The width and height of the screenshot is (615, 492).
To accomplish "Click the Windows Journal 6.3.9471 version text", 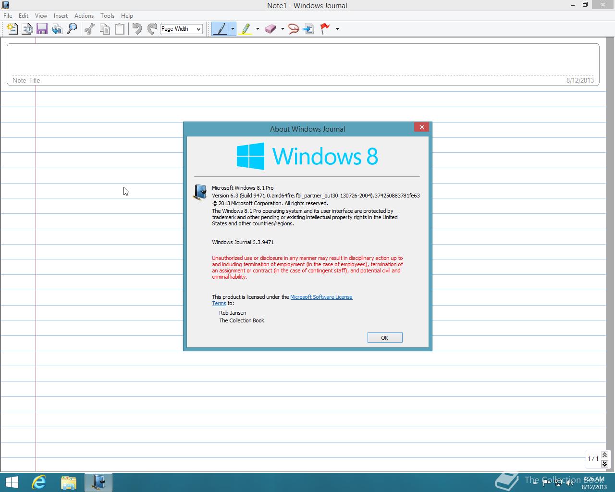I will click(243, 242).
